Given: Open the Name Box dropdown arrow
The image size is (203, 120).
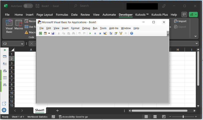Looking at the screenshot, I should click(22, 44).
